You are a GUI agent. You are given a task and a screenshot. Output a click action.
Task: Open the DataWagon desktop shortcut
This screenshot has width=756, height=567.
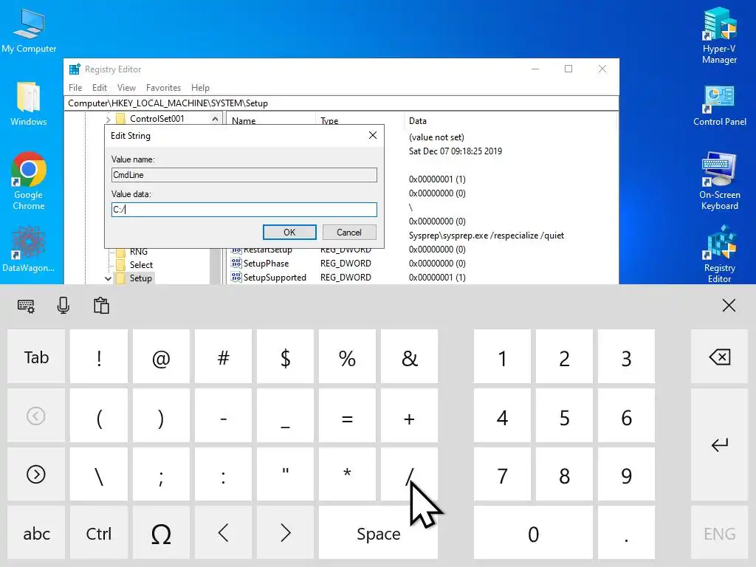(29, 249)
